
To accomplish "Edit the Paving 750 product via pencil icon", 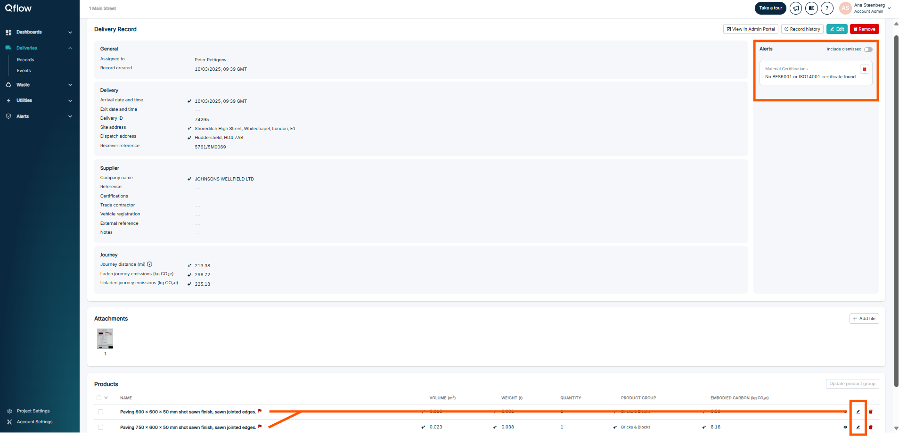I will point(859,427).
